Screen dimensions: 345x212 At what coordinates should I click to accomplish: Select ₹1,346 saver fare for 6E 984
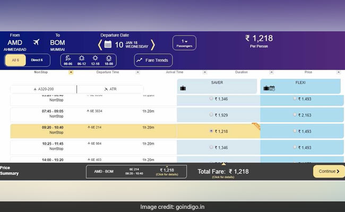(x=211, y=147)
